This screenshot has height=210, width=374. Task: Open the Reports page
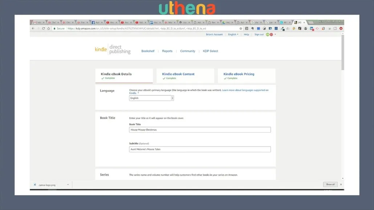click(167, 51)
